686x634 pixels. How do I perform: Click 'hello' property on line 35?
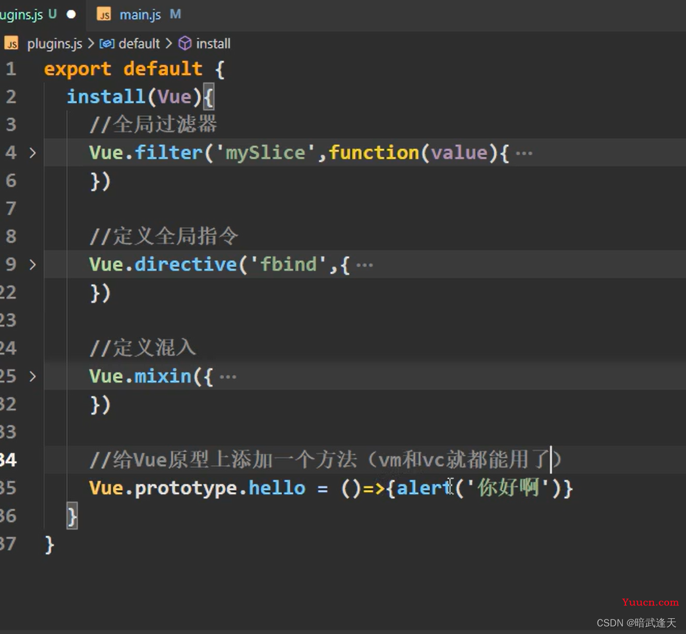pyautogui.click(x=277, y=488)
